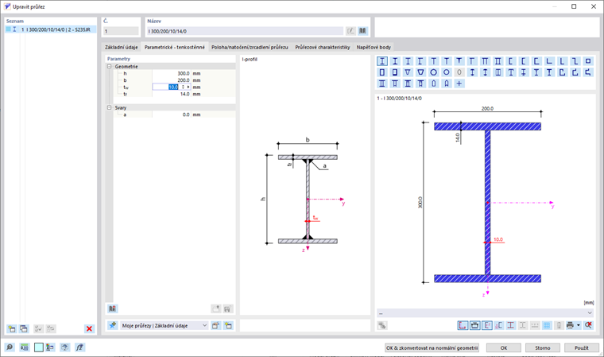This screenshot has width=604, height=357.
Task: Open the tw field side arrow menu
Action: click(x=188, y=87)
